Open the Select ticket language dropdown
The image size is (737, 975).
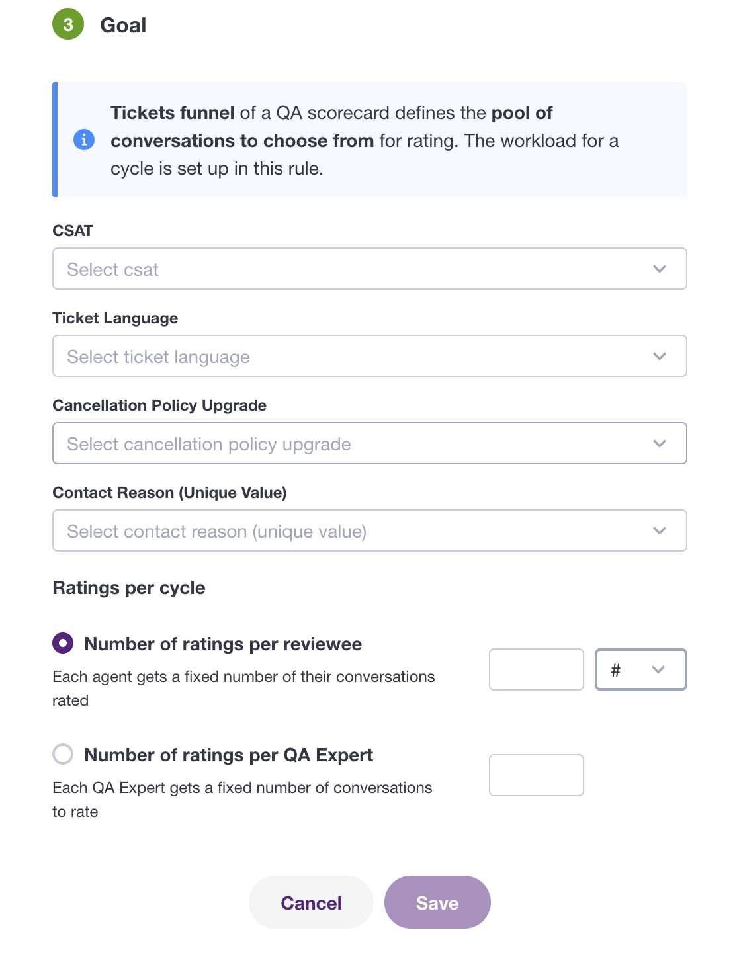coord(370,356)
